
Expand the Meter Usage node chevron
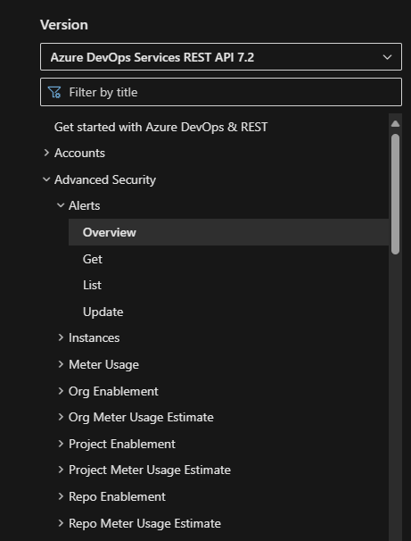coord(61,364)
